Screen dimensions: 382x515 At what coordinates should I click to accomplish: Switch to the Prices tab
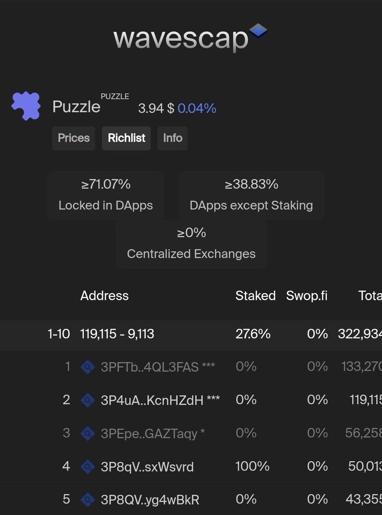click(x=74, y=138)
